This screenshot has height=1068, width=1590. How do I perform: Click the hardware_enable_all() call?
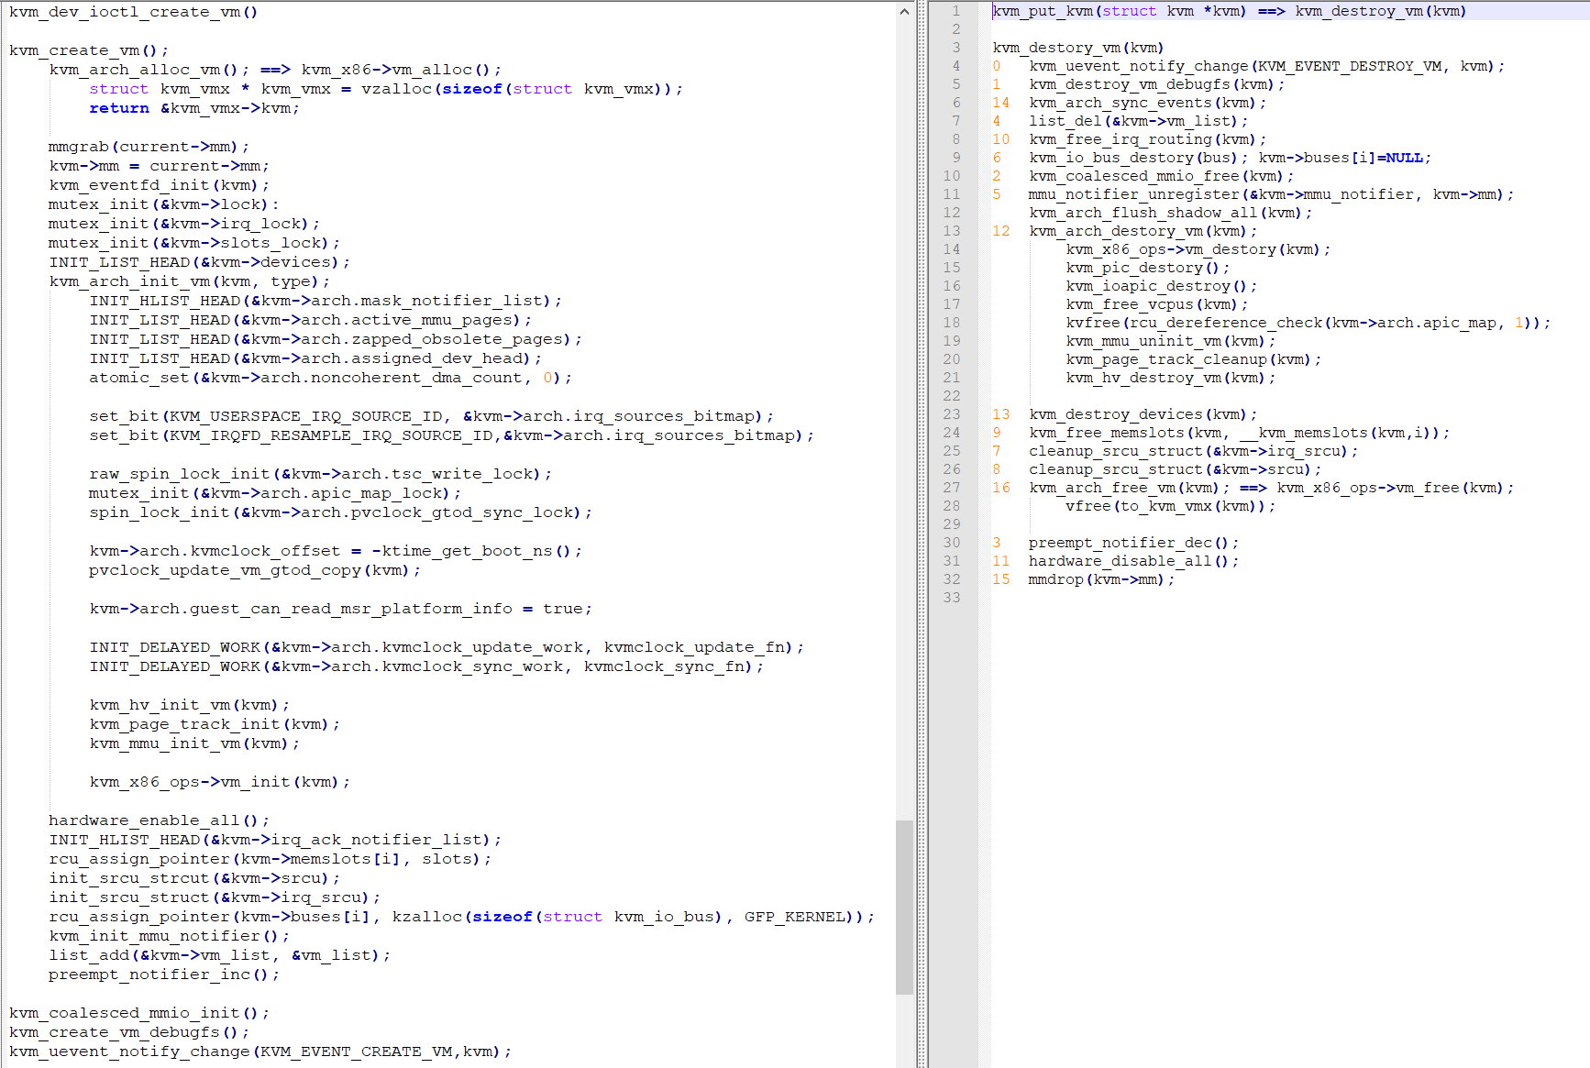tap(159, 820)
